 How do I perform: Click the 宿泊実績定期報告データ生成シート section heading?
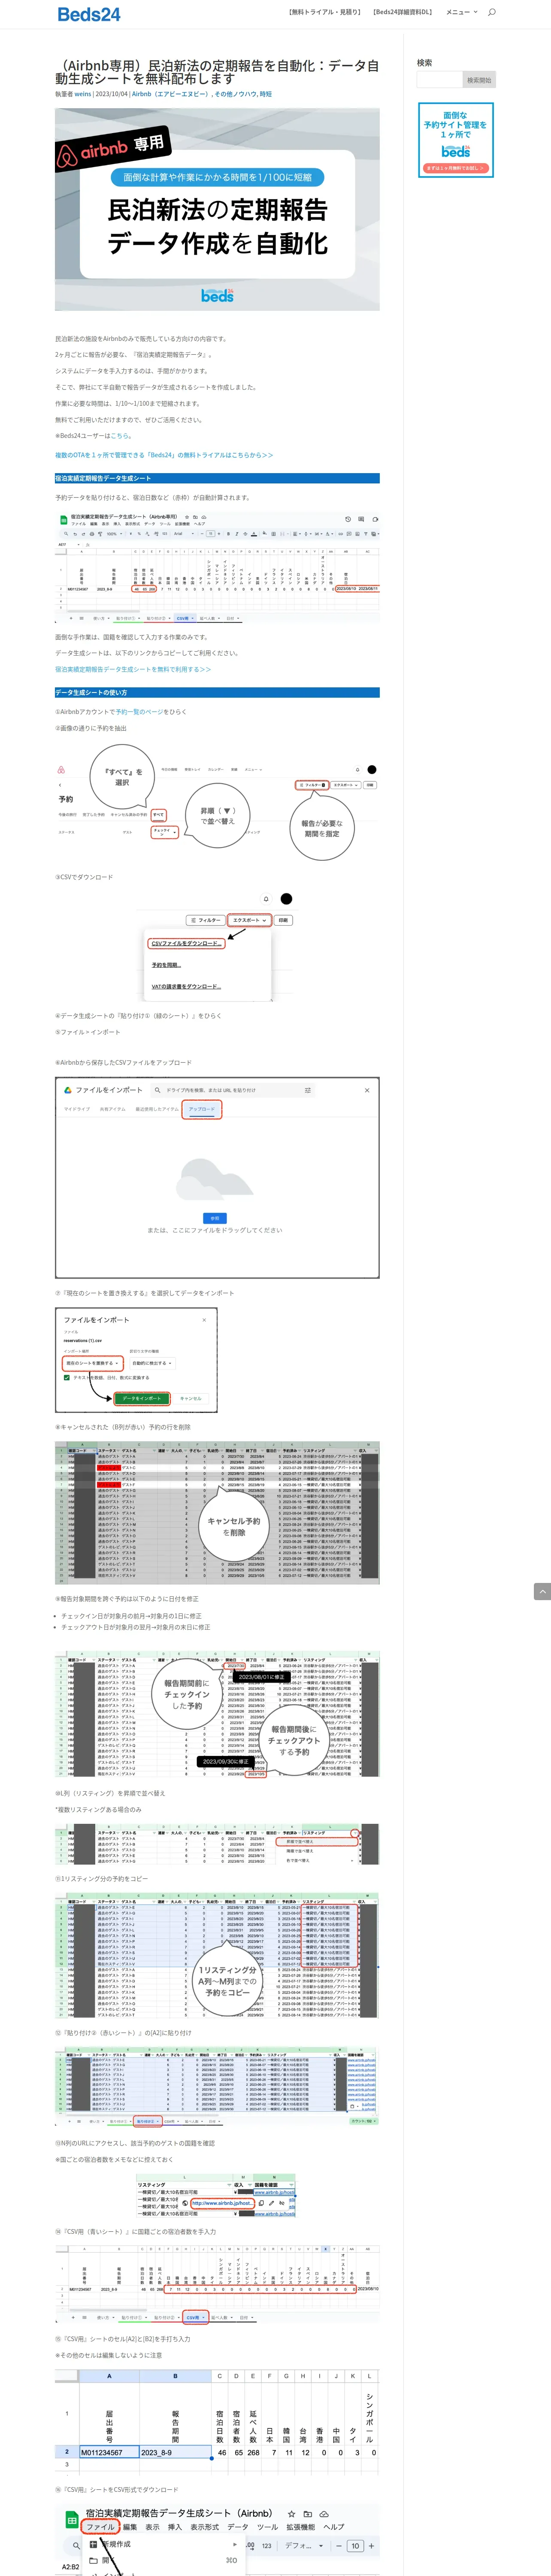217,478
